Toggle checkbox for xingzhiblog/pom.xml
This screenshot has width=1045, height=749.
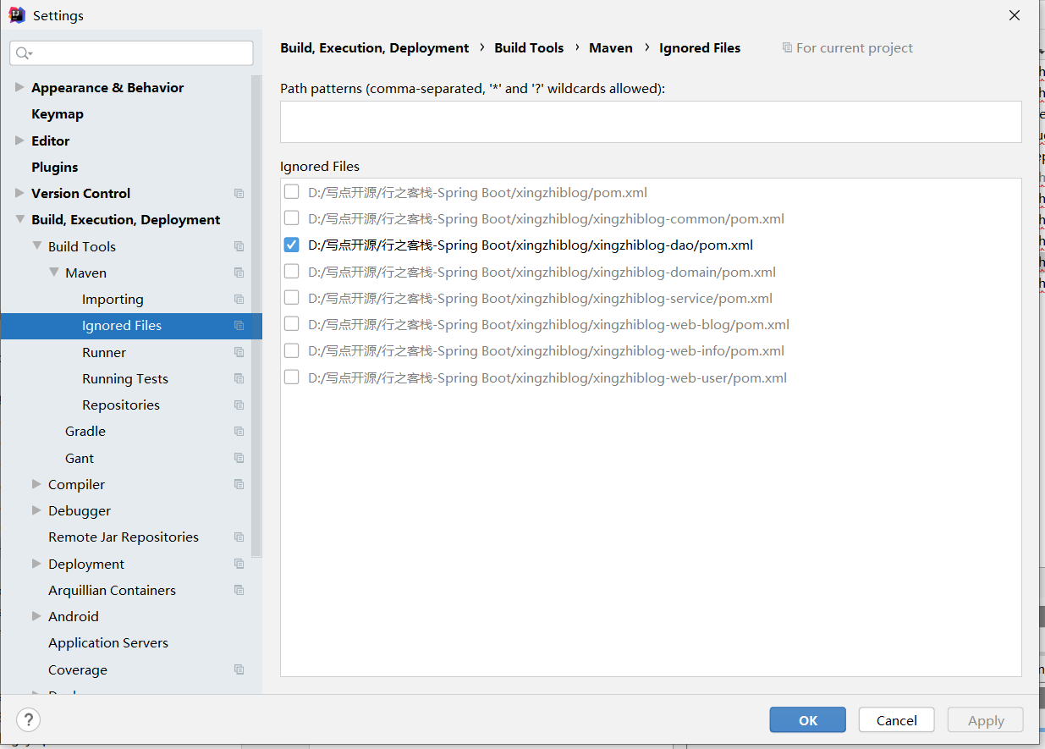tap(291, 192)
